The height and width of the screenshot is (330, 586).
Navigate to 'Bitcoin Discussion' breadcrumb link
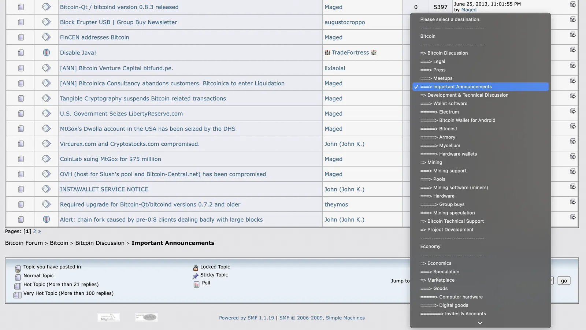click(x=100, y=243)
